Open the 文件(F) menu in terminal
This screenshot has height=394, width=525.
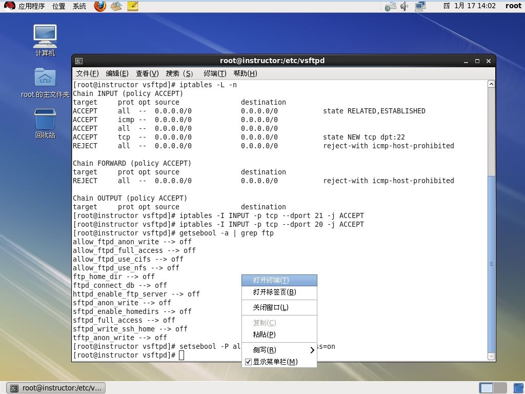coord(87,73)
